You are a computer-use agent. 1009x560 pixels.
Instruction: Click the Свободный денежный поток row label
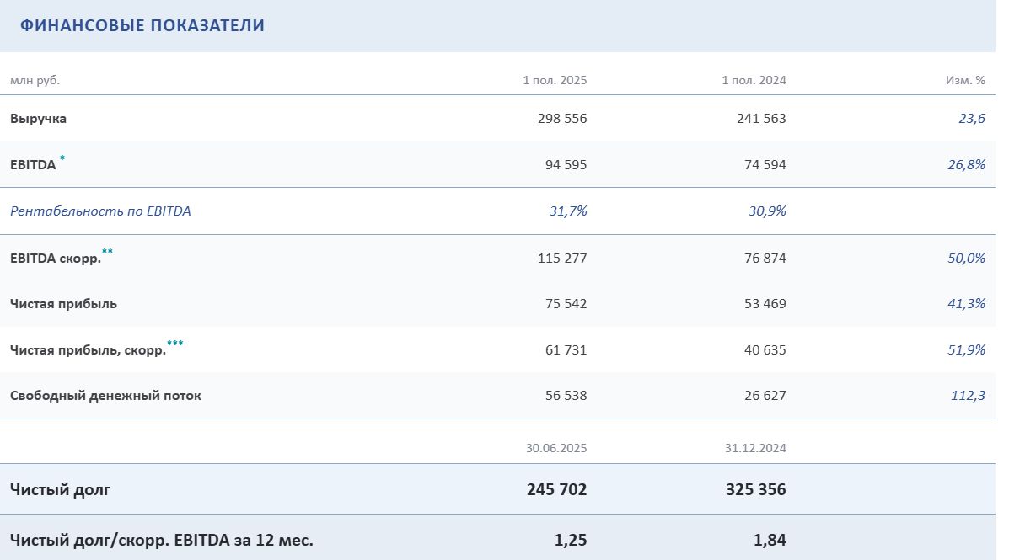105,396
